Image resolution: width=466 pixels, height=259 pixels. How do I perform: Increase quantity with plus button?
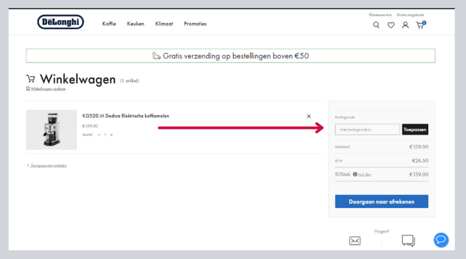[111, 134]
